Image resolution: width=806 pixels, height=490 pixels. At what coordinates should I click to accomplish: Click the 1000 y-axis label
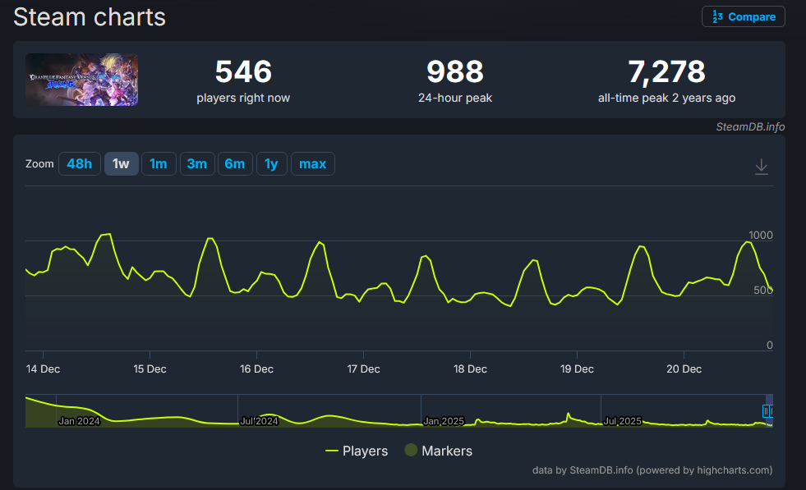[761, 236]
